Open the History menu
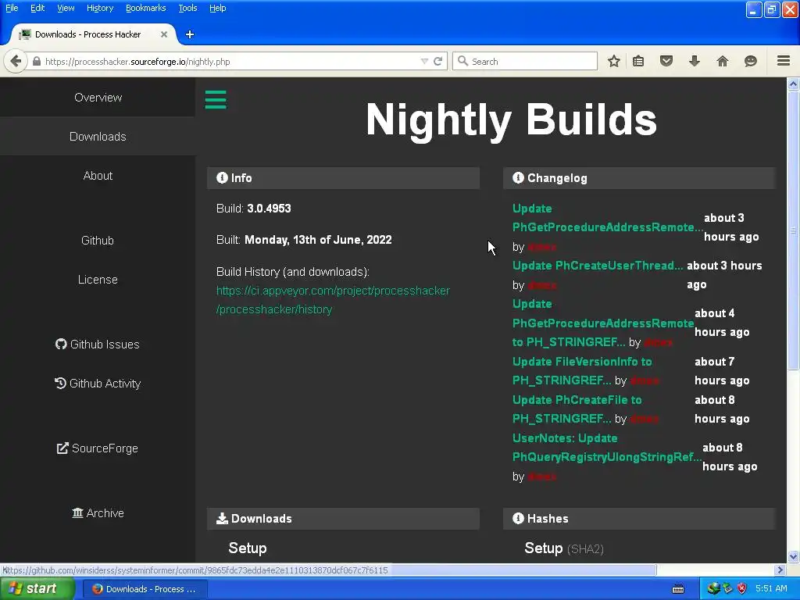800x600 pixels. (x=100, y=8)
